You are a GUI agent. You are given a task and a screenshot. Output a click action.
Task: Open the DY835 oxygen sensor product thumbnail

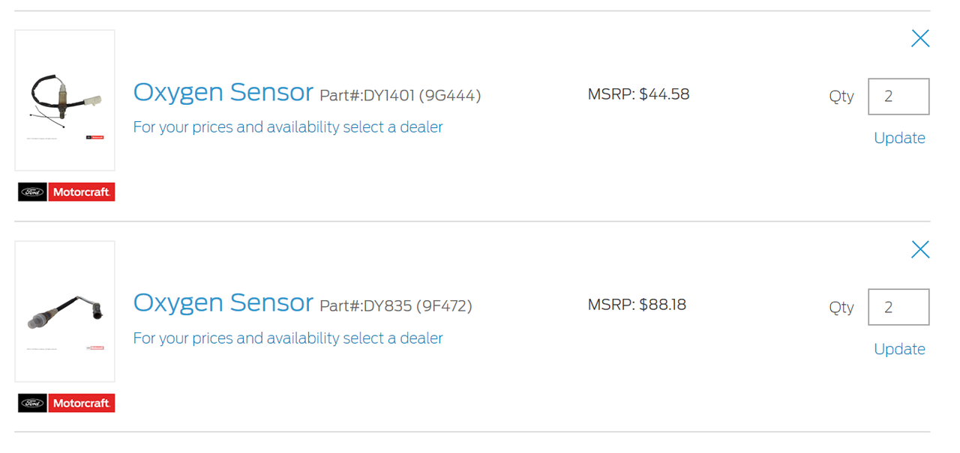(65, 311)
